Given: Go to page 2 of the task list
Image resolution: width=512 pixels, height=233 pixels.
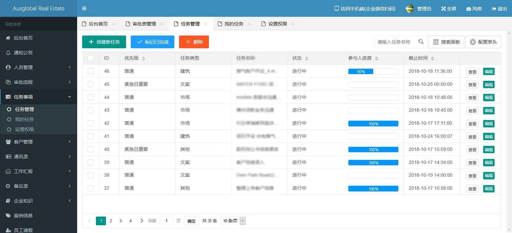Looking at the screenshot, I should [111, 221].
